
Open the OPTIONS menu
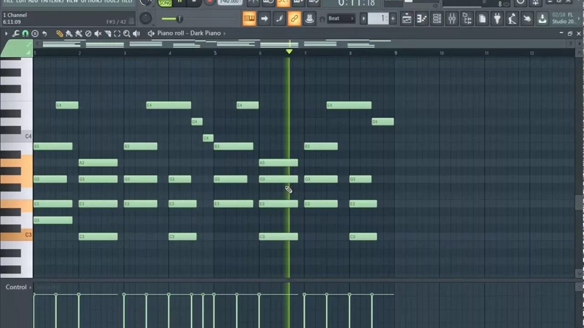91,1
